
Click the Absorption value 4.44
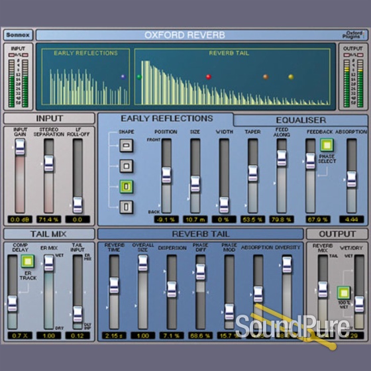[x=351, y=219]
